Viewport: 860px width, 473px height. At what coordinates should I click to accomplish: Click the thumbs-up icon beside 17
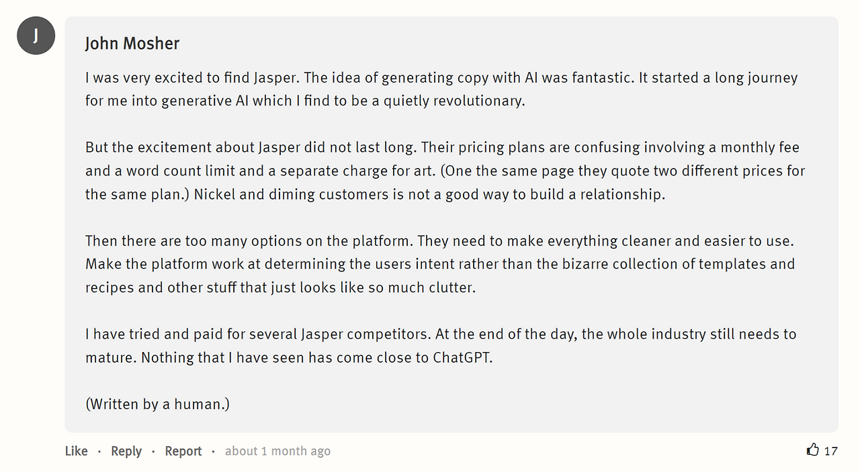(x=813, y=449)
